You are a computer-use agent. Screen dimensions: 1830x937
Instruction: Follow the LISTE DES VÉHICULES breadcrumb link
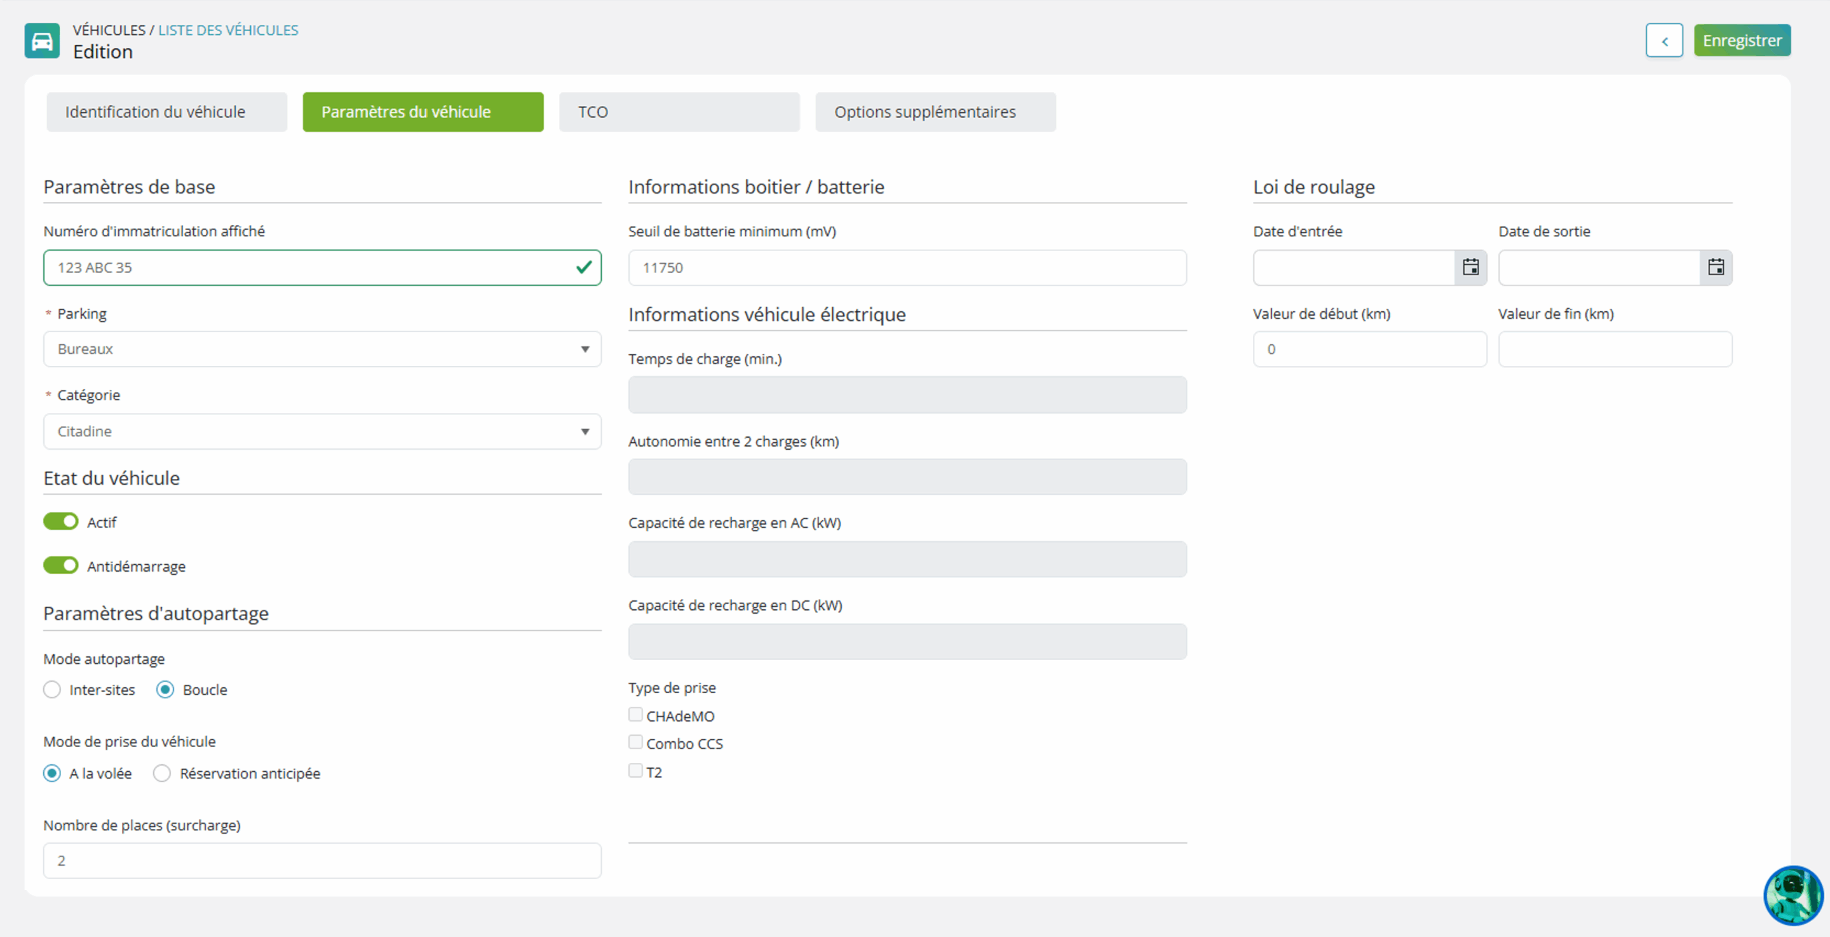[x=228, y=30]
